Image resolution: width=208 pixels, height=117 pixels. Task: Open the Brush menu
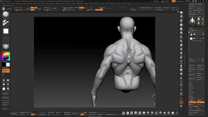(x=8, y=4)
